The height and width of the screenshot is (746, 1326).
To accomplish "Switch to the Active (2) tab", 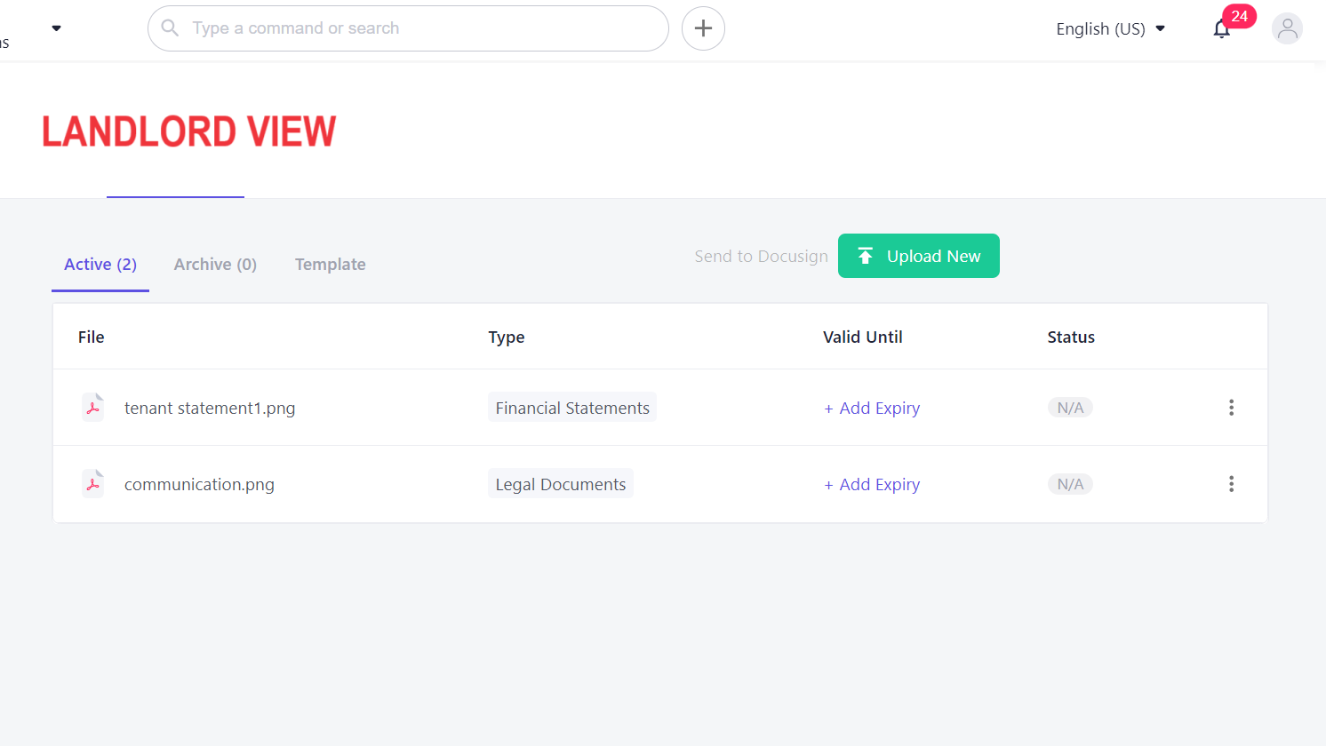I will (x=100, y=264).
